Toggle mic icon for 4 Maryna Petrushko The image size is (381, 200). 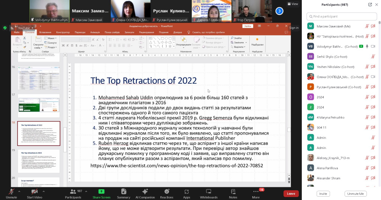[x=367, y=117]
